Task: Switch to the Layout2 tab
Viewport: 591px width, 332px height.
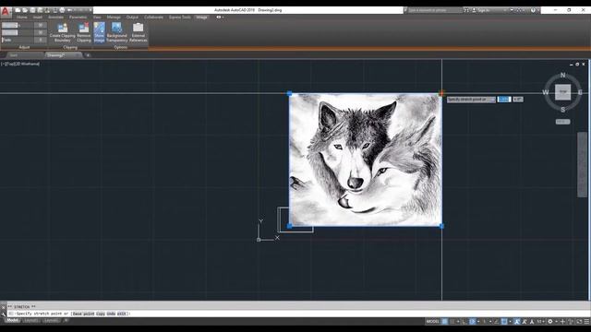Action: (52, 321)
